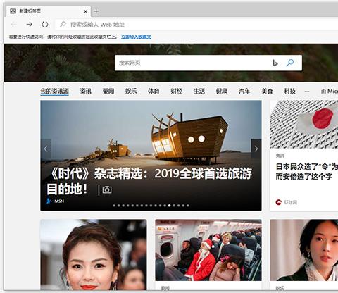Screen dimensions: 338x293
Task: Open a new tab with plus icon
Action: pos(96,11)
